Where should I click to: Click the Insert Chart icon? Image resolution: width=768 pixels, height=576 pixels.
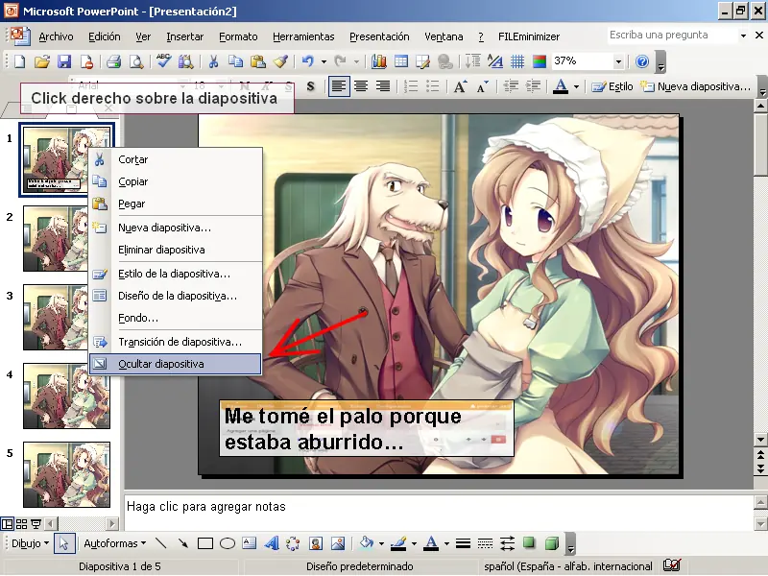tap(378, 61)
